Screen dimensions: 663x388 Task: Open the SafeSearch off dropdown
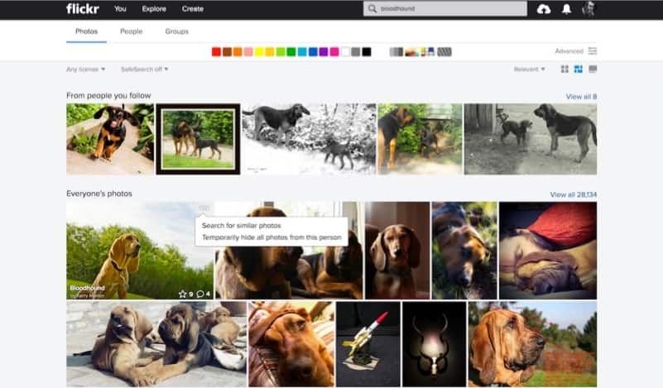coord(142,69)
